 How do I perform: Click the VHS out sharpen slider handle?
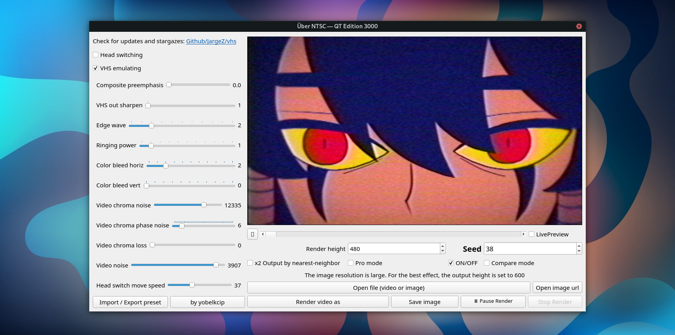tap(148, 106)
